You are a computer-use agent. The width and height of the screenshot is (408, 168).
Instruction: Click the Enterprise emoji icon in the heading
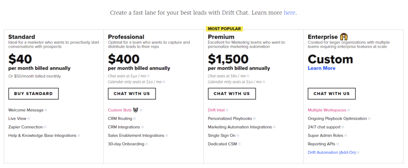[x=344, y=37]
